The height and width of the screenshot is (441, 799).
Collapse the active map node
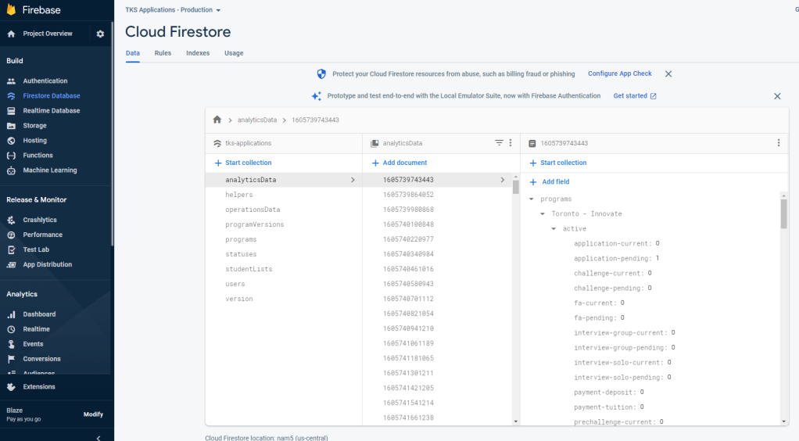[x=554, y=229]
